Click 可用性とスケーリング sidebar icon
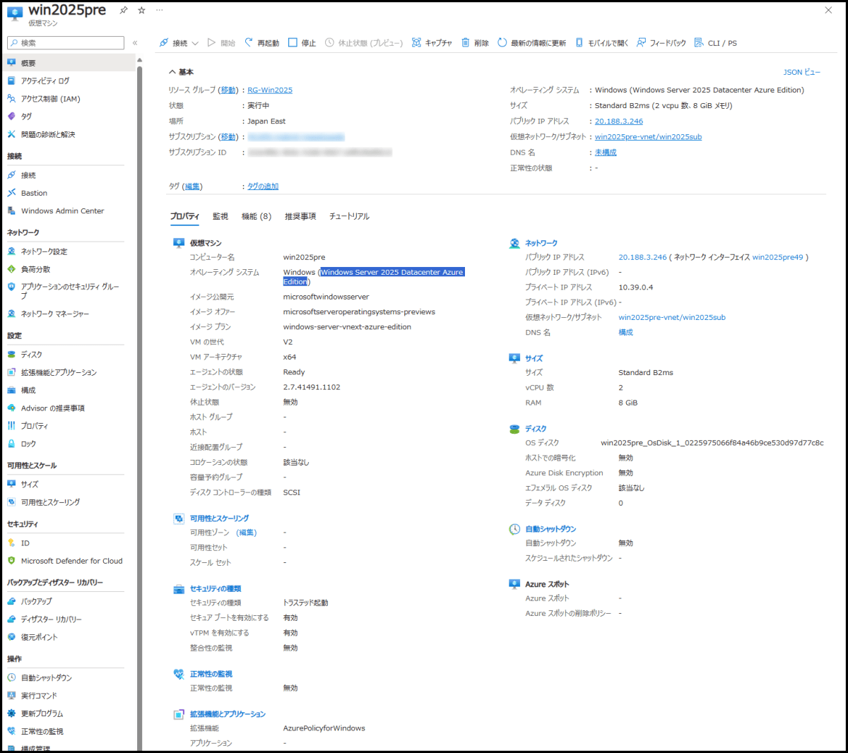Screen dimensions: 848x753 [11, 502]
